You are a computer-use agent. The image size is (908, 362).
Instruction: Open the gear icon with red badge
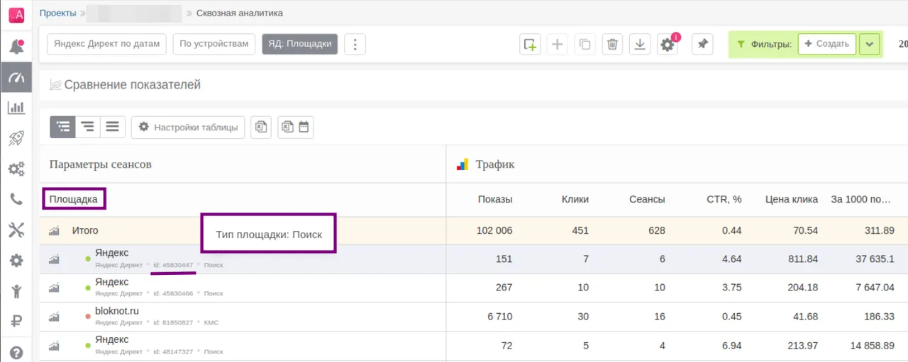tap(668, 44)
